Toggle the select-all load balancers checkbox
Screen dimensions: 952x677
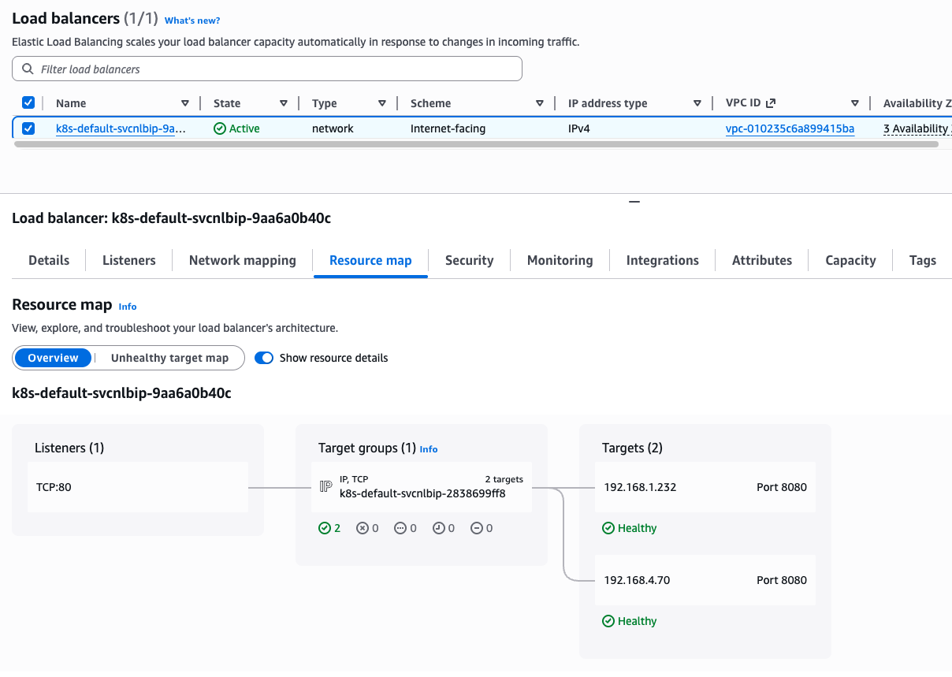click(28, 103)
